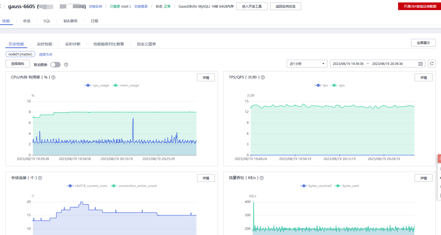
Task: Click the 切换实例 link
Action: point(95,7)
